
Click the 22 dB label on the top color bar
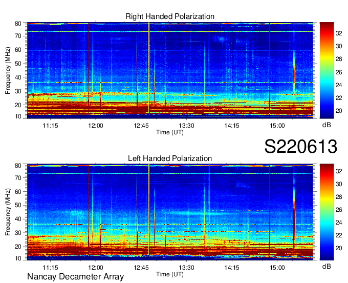coord(339,98)
